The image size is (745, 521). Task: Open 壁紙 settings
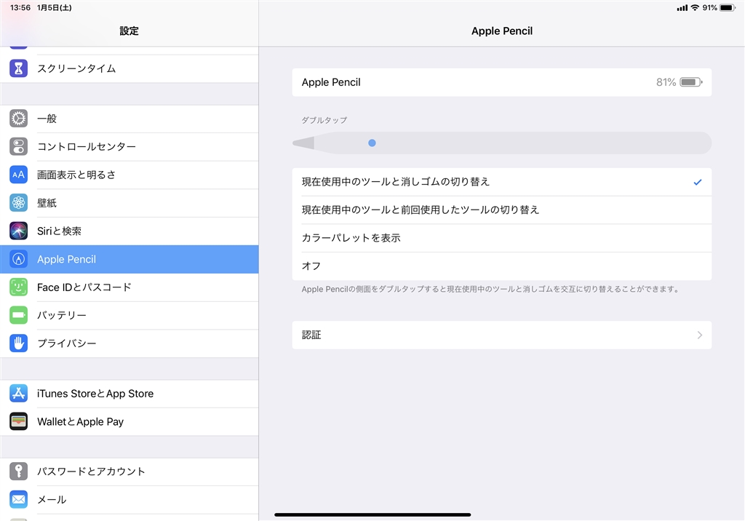pos(130,203)
